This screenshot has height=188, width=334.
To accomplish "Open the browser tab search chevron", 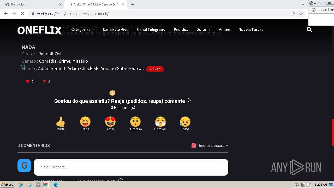I will point(303,4).
